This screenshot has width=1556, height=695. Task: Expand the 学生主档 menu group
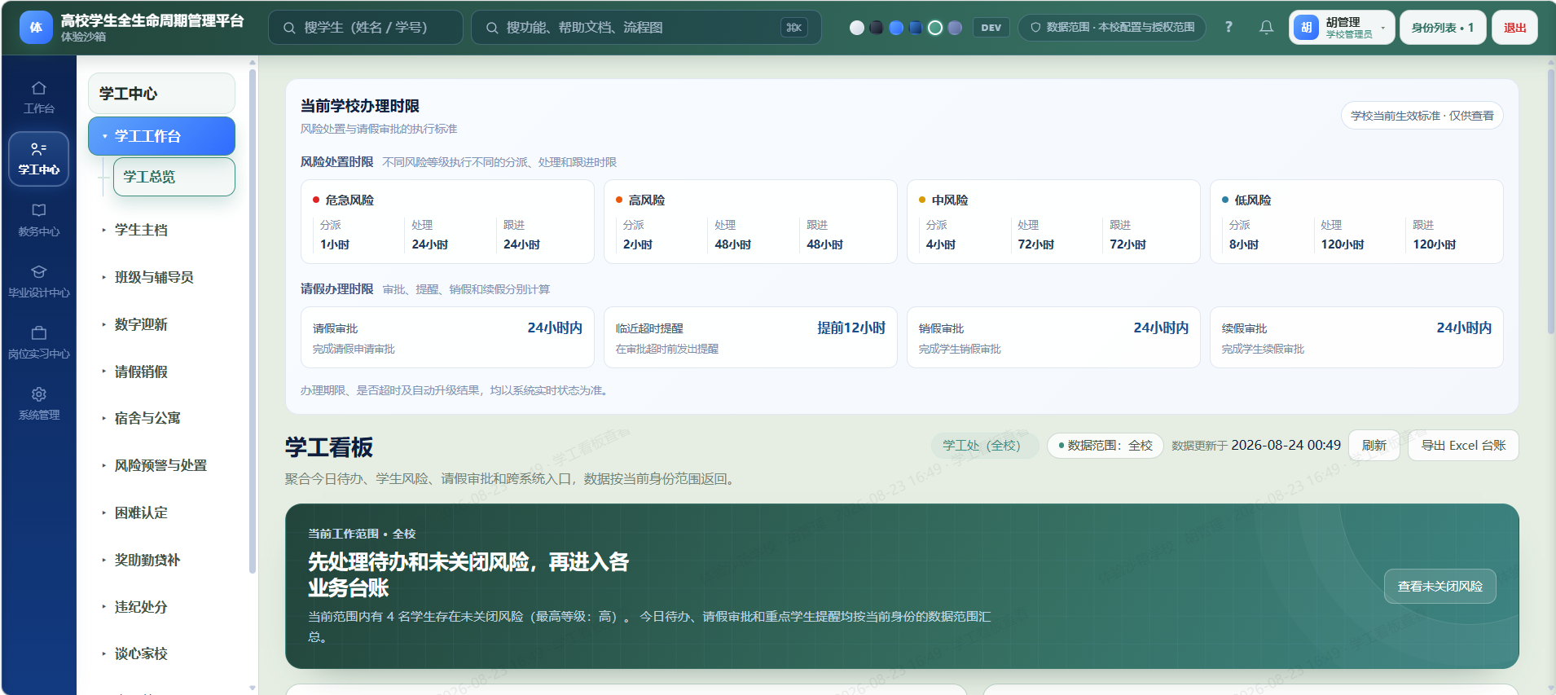pyautogui.click(x=161, y=230)
